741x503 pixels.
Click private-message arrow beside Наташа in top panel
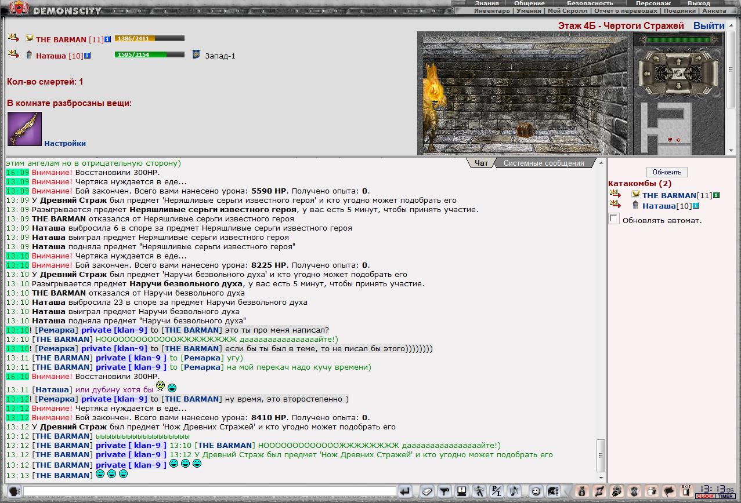[13, 54]
